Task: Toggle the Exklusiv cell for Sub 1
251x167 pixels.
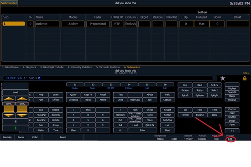Action: (x=131, y=24)
